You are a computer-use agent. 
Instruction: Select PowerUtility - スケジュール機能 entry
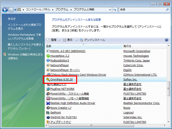(70, 94)
